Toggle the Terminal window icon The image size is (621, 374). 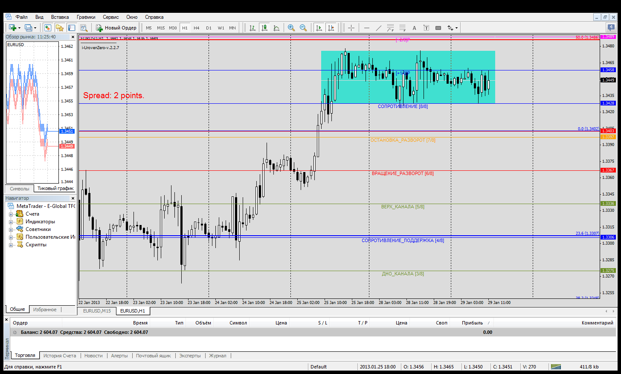[x=72, y=28]
